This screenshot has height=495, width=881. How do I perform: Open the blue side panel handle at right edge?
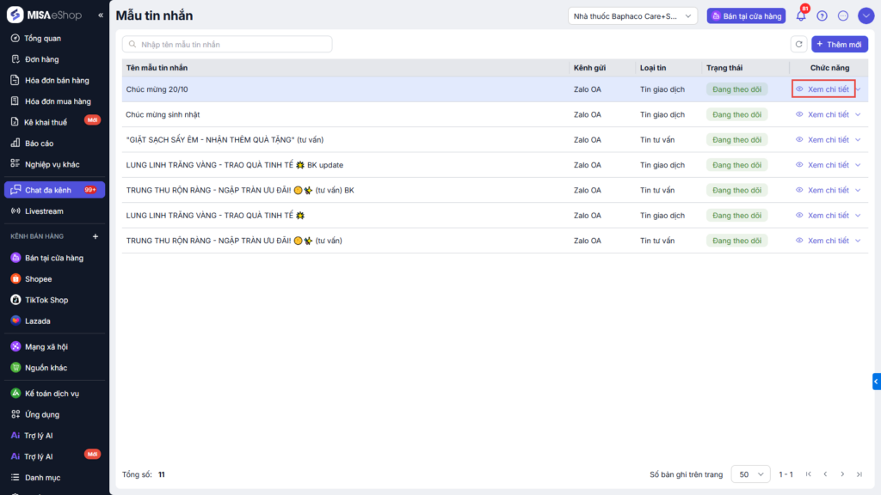876,382
